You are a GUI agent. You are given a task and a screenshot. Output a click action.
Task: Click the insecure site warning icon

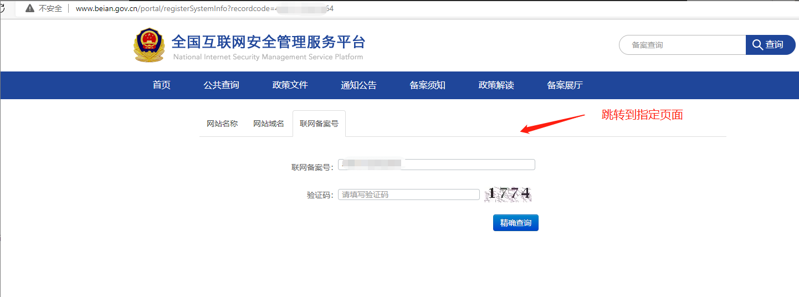(x=30, y=9)
